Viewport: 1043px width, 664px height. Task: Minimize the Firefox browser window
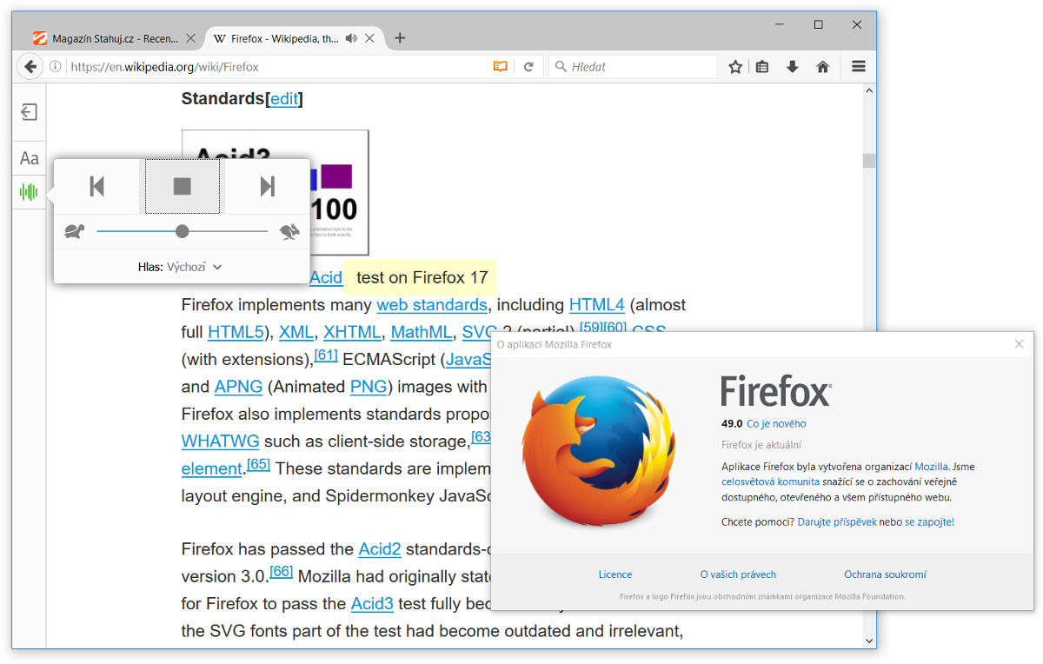[780, 24]
